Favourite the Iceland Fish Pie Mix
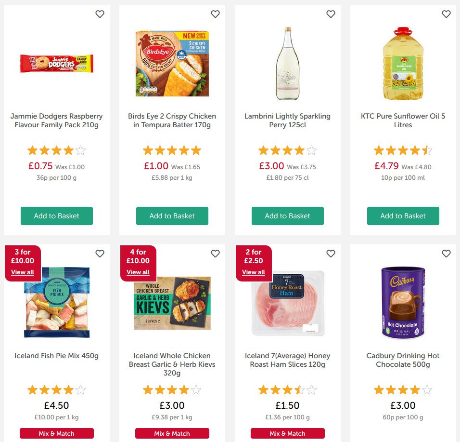The image size is (460, 442). (x=100, y=254)
